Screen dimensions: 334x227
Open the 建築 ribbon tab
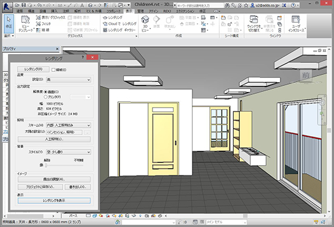click(x=20, y=12)
